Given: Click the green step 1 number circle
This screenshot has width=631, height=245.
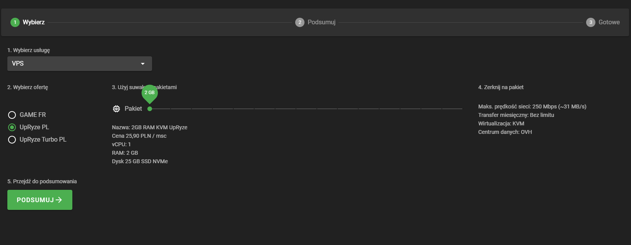Looking at the screenshot, I should 15,22.
